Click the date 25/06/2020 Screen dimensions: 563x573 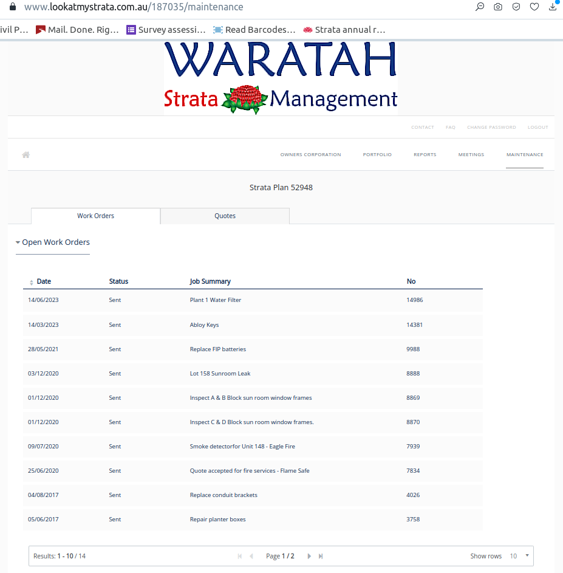[43, 471]
